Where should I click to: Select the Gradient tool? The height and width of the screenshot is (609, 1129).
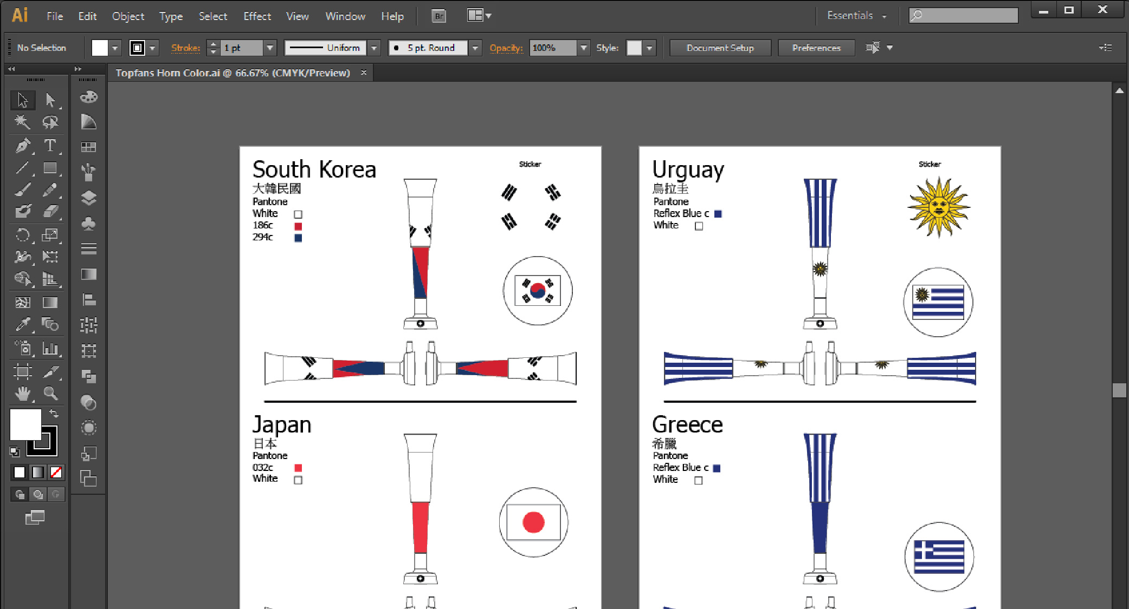point(50,302)
